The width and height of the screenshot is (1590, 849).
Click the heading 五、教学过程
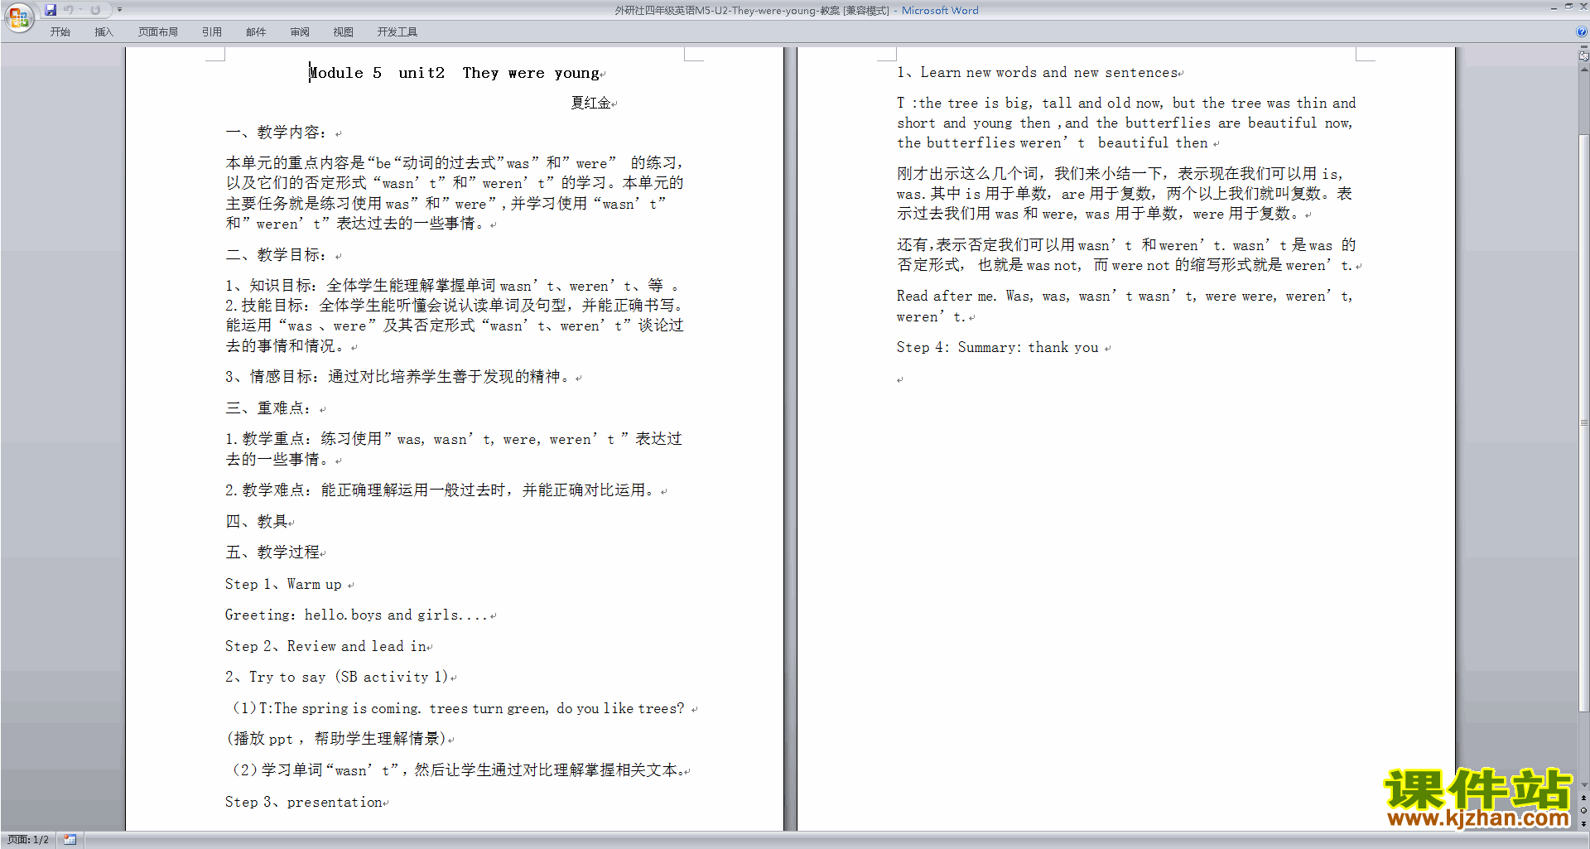point(272,552)
